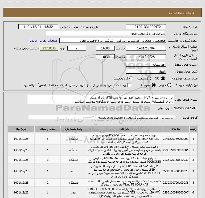Click product code 2232300706100035
The width and height of the screenshot is (205, 198).
[x=176, y=183]
